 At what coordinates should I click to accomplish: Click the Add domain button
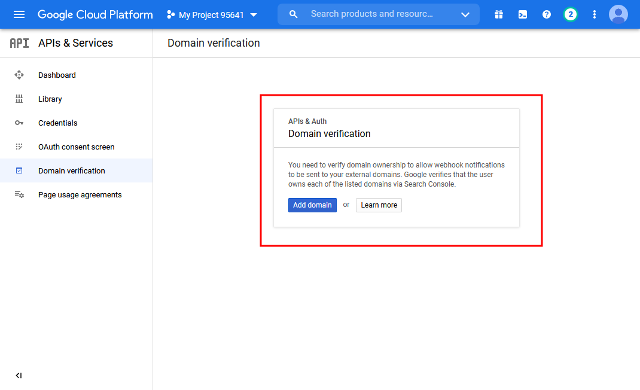tap(312, 205)
